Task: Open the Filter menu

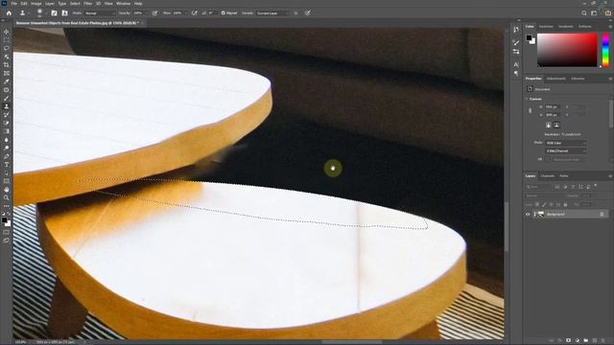Action: (x=87, y=4)
